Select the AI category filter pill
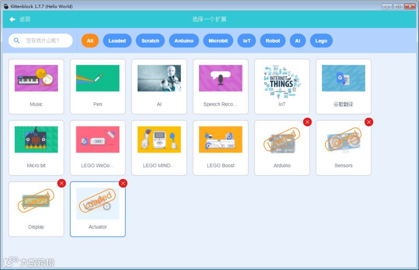The image size is (419, 270). coord(298,41)
